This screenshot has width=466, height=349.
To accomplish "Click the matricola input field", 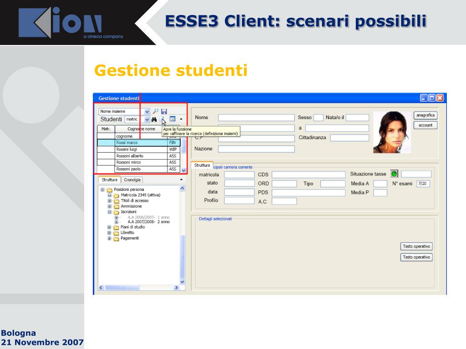I will pyautogui.click(x=239, y=175).
